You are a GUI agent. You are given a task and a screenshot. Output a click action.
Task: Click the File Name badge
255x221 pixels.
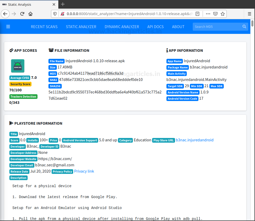point(57,61)
